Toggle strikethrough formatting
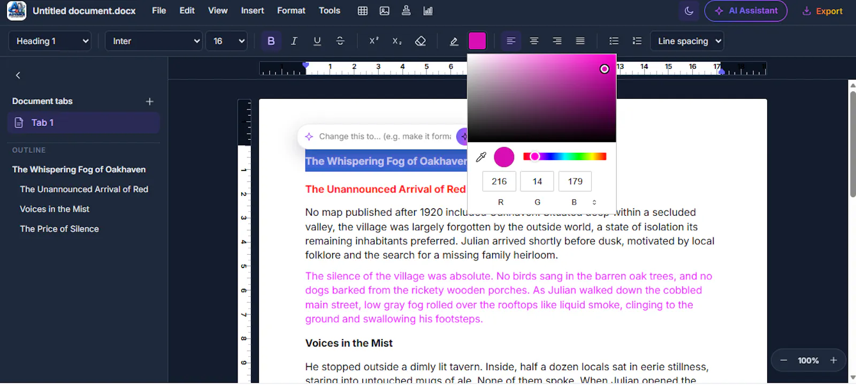 (340, 41)
